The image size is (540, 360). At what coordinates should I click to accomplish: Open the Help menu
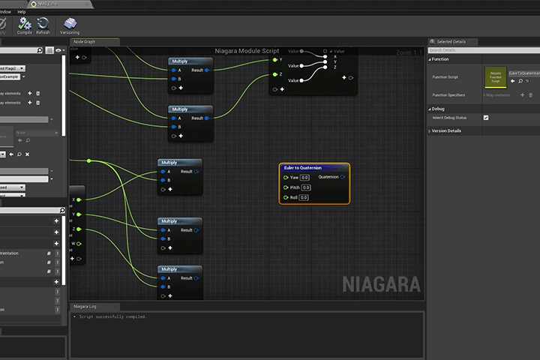point(21,12)
